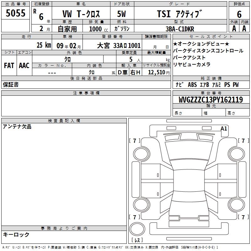Click the interior grade A under 内装
This screenshot has height=251, width=251.
[x=244, y=29]
